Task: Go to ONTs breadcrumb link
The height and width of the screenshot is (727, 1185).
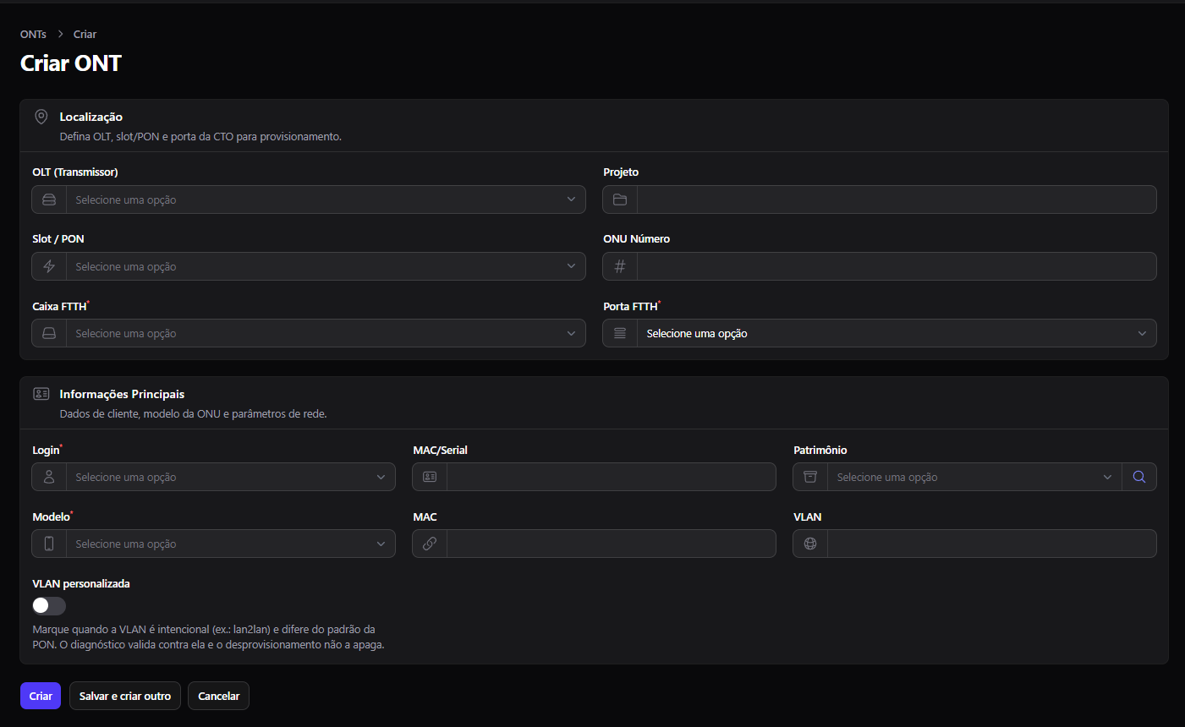Action: tap(33, 34)
